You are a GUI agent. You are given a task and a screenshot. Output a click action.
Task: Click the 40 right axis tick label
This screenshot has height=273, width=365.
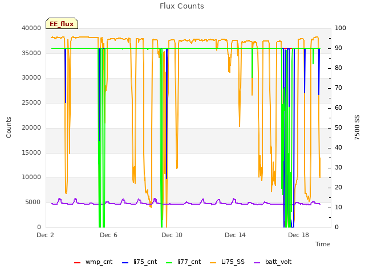tap(338, 148)
